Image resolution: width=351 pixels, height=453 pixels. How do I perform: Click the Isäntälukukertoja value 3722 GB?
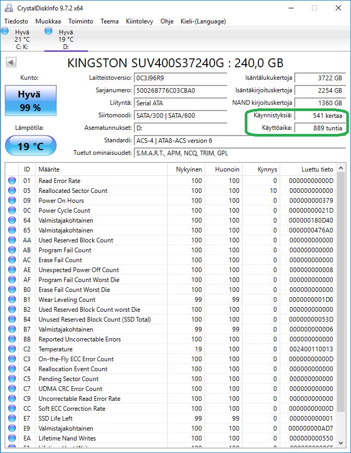pyautogui.click(x=320, y=78)
